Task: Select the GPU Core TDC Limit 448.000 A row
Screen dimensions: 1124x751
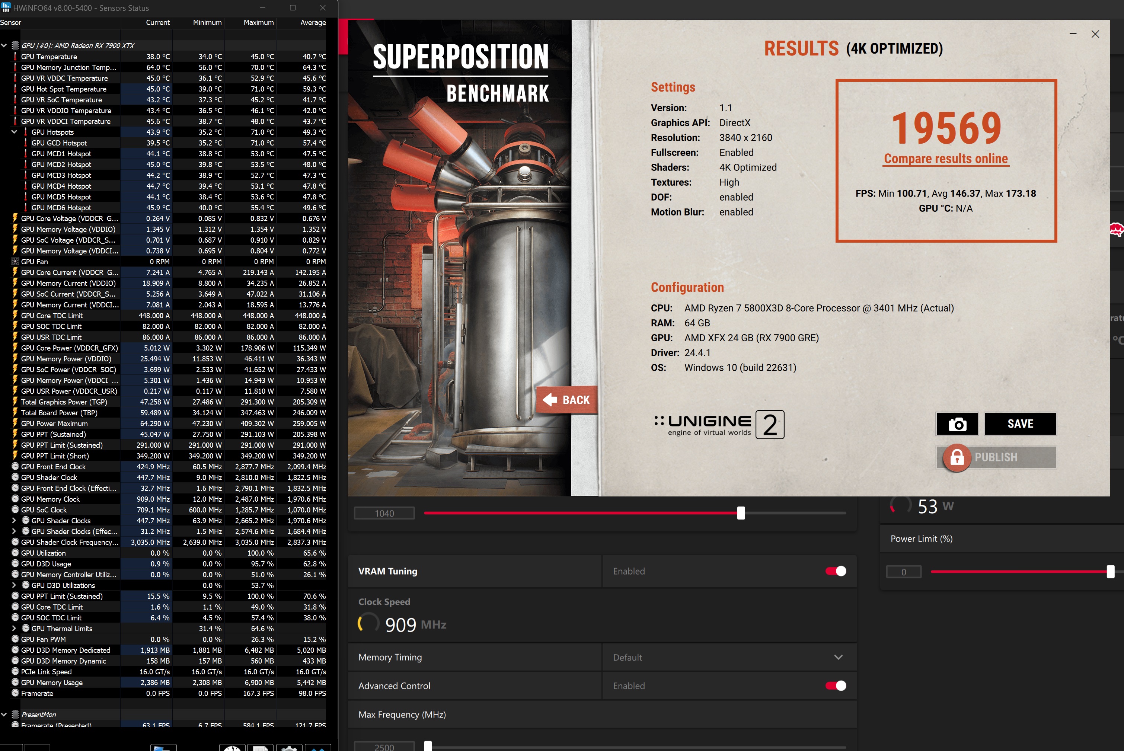Action: coord(163,316)
